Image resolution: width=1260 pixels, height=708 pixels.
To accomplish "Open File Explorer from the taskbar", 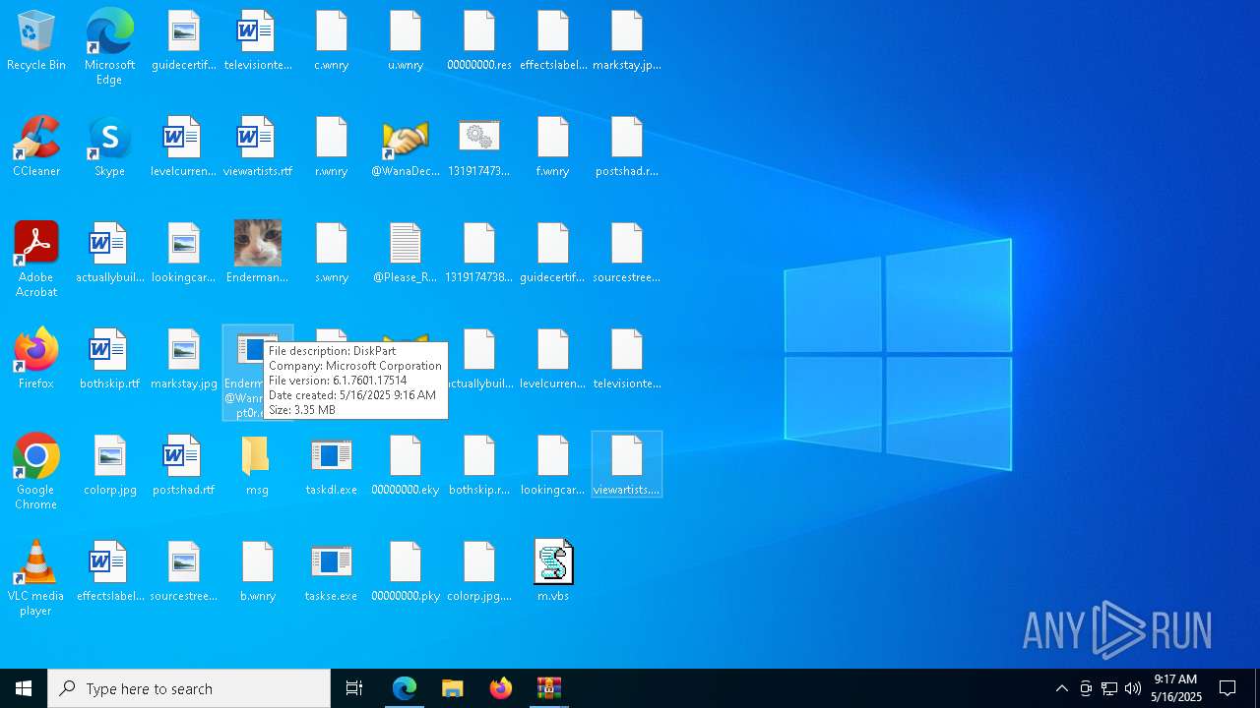I will coord(453,688).
